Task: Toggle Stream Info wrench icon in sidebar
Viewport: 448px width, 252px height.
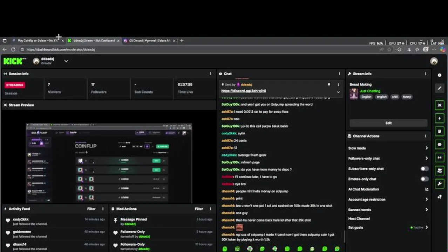Action: click(440, 183)
